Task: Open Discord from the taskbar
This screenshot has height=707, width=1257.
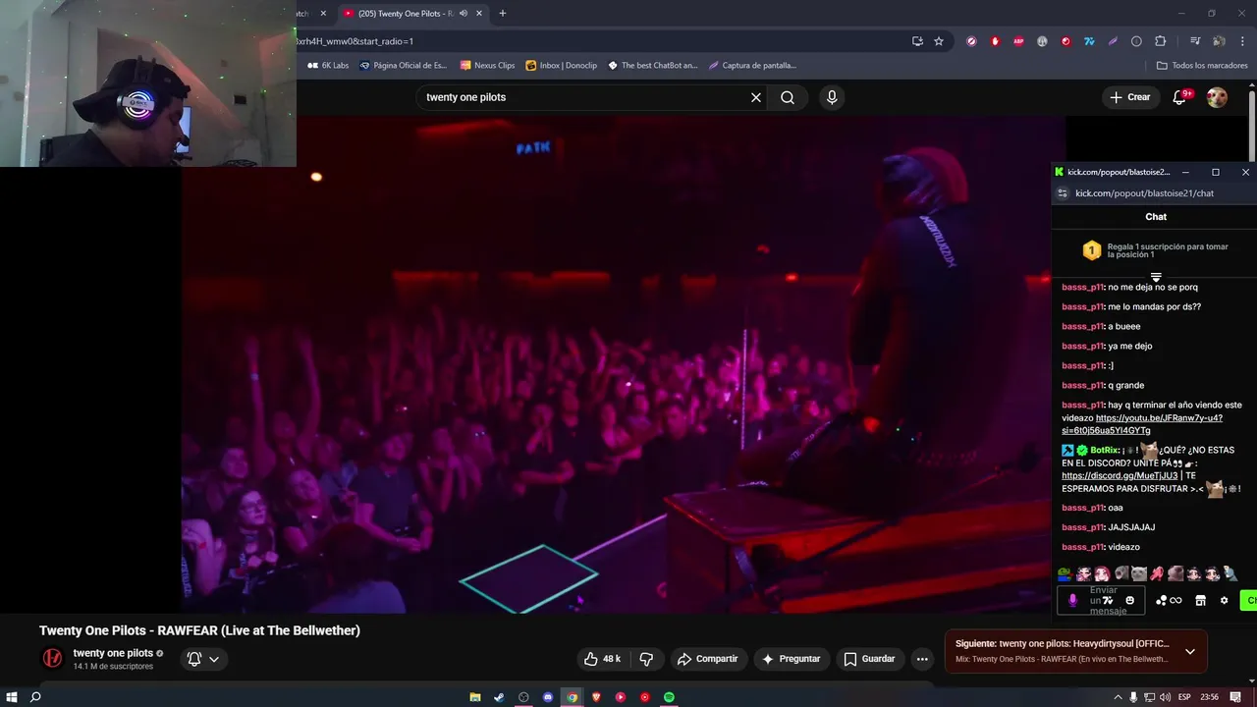Action: 548,697
